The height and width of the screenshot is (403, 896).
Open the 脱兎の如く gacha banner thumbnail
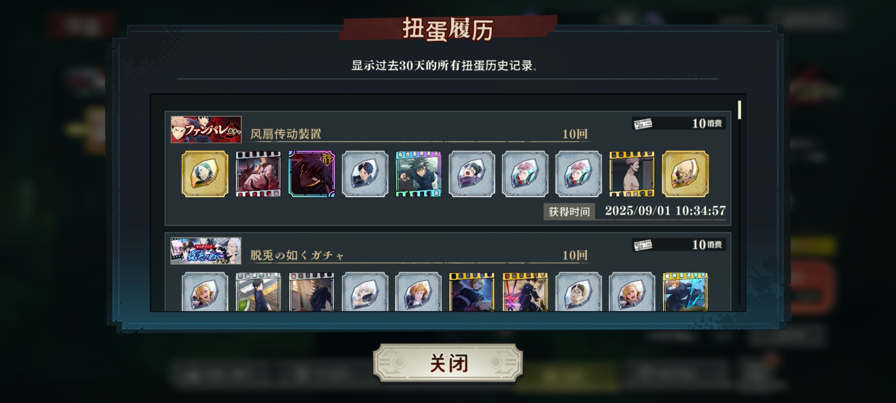point(206,251)
